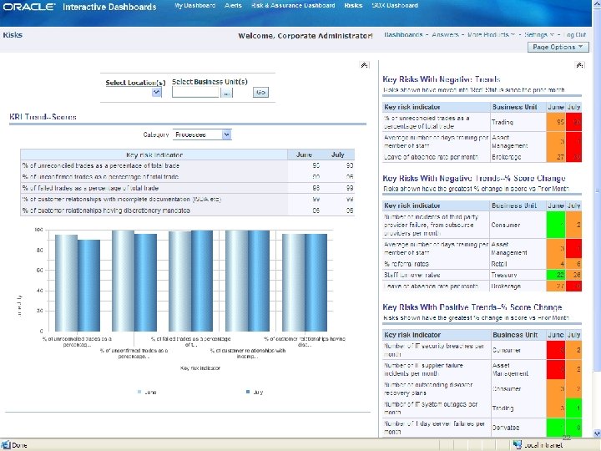Open the Risk & Assurance Dashboard tab
Screen dimensions: 601x451
click(x=293, y=6)
